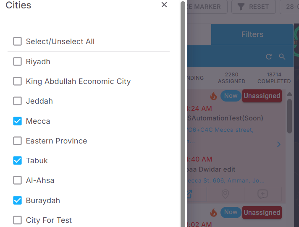Open the search magnifier icon
Image resolution: width=299 pixels, height=227 pixels.
click(x=282, y=57)
